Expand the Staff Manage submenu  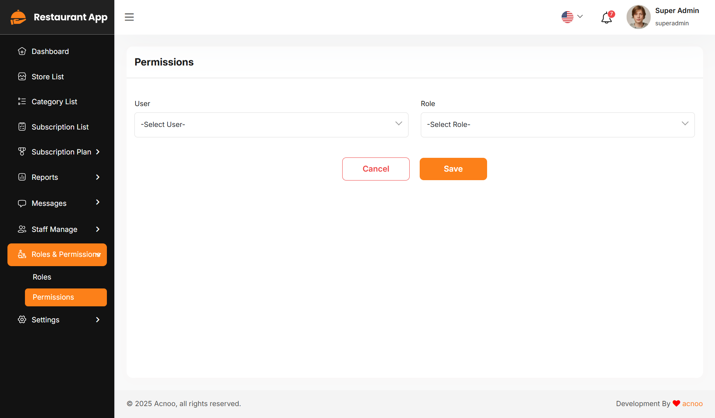pyautogui.click(x=98, y=229)
